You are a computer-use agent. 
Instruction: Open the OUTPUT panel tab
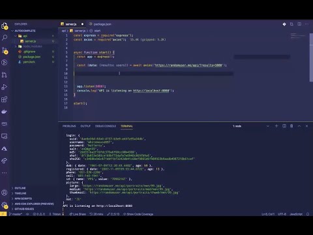pos(85,126)
